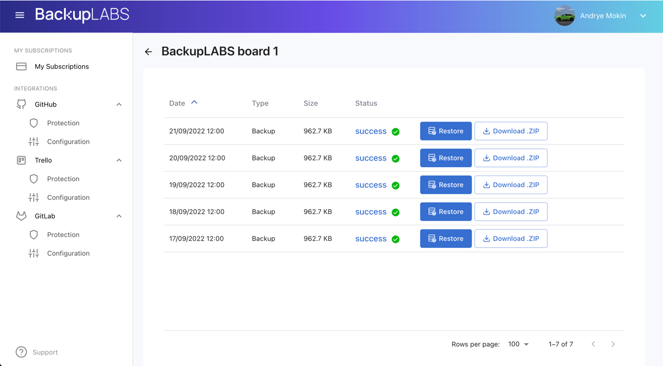The image size is (663, 366).
Task: Click the shield icon next to Trello Protection
Action: point(33,179)
